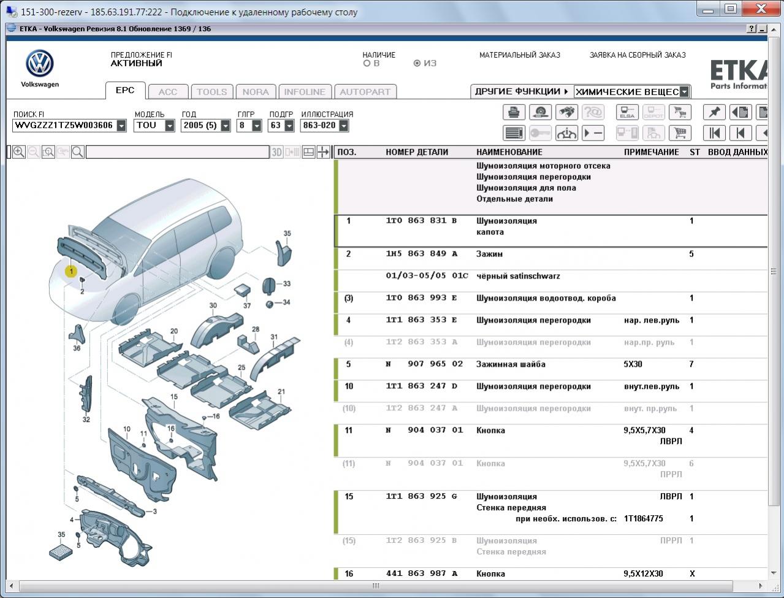This screenshot has width=784, height=598.
Task: Click the remote desktop title bar icon
Action: click(x=12, y=12)
